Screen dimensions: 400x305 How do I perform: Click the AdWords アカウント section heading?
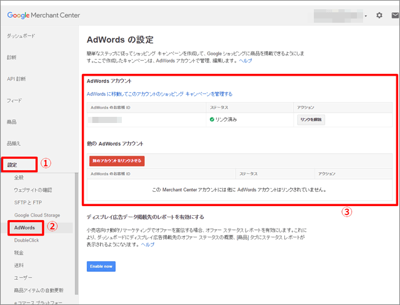109,81
